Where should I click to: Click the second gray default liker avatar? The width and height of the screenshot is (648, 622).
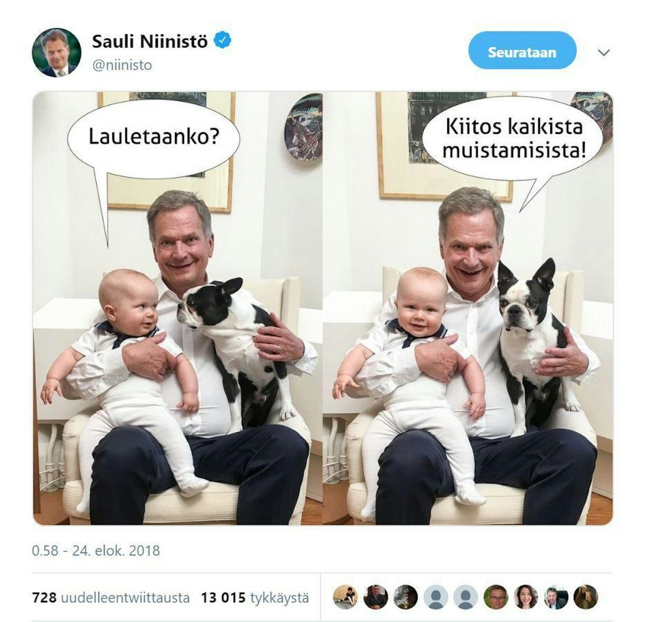pos(465,597)
